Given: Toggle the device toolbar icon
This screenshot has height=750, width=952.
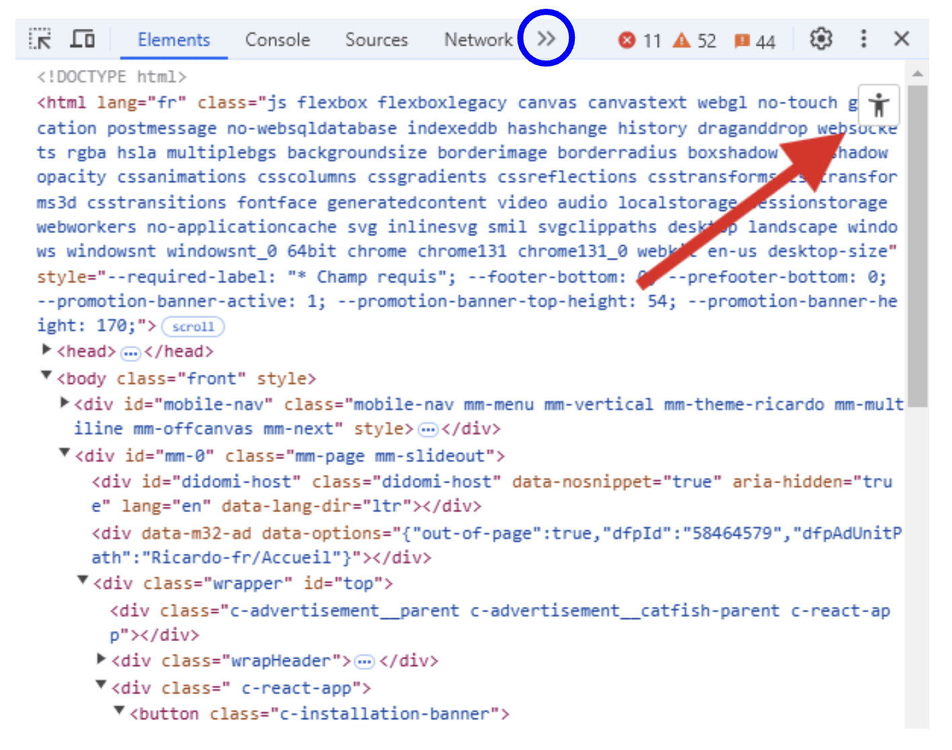Looking at the screenshot, I should click(x=82, y=39).
